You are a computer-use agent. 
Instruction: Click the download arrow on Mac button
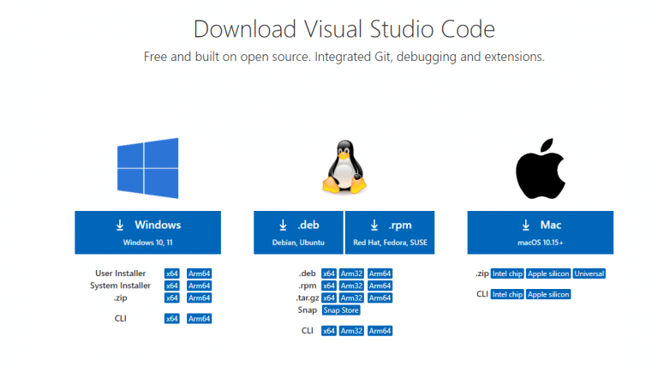[526, 225]
